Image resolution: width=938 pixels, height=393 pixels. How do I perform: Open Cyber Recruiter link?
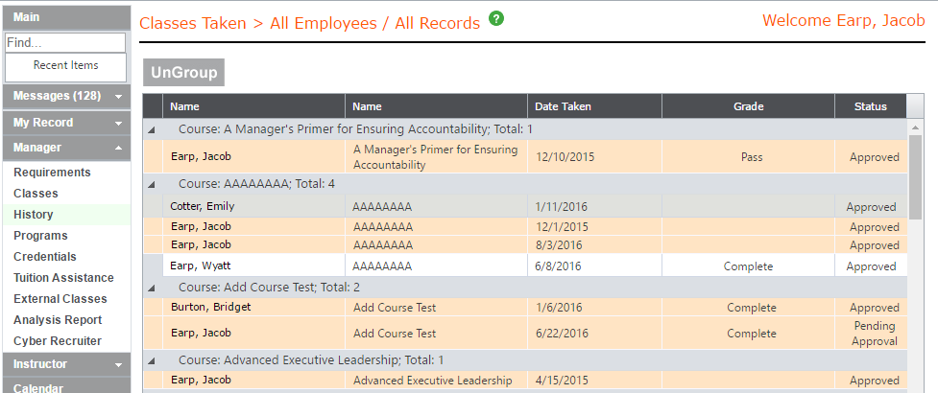coord(58,341)
